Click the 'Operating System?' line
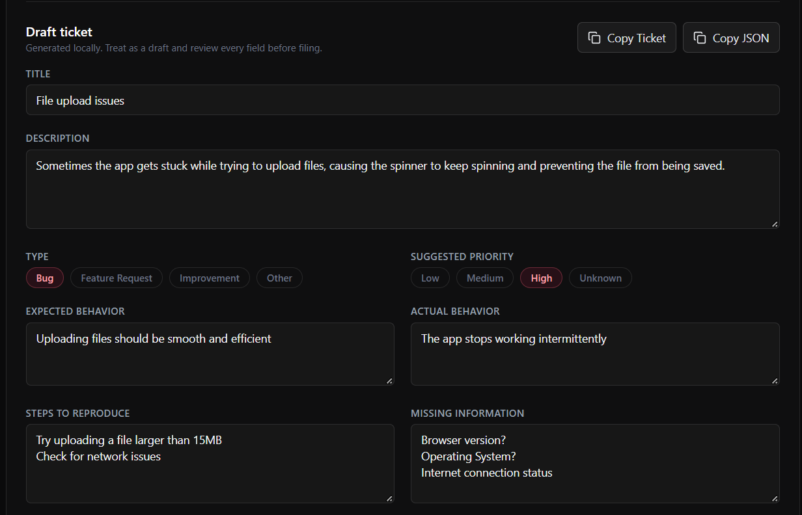Viewport: 802px width, 515px height. click(x=469, y=456)
